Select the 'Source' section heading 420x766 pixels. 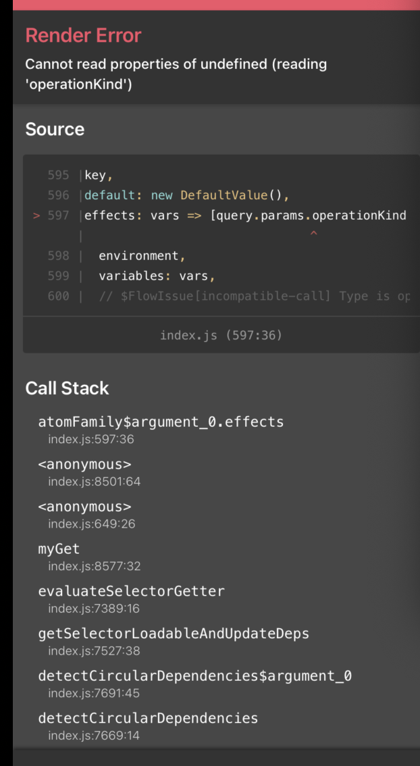(55, 130)
